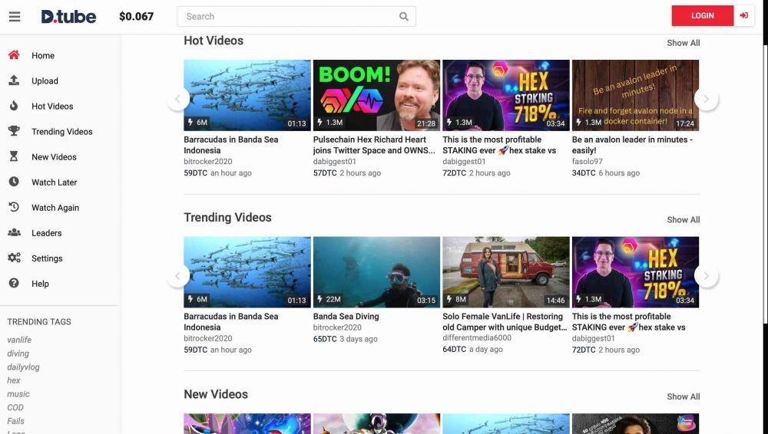Open Banda Sea Diving thumbnail

tap(376, 272)
